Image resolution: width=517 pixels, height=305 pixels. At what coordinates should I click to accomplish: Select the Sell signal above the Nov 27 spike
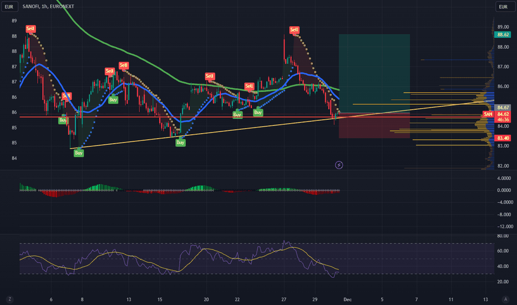[294, 30]
